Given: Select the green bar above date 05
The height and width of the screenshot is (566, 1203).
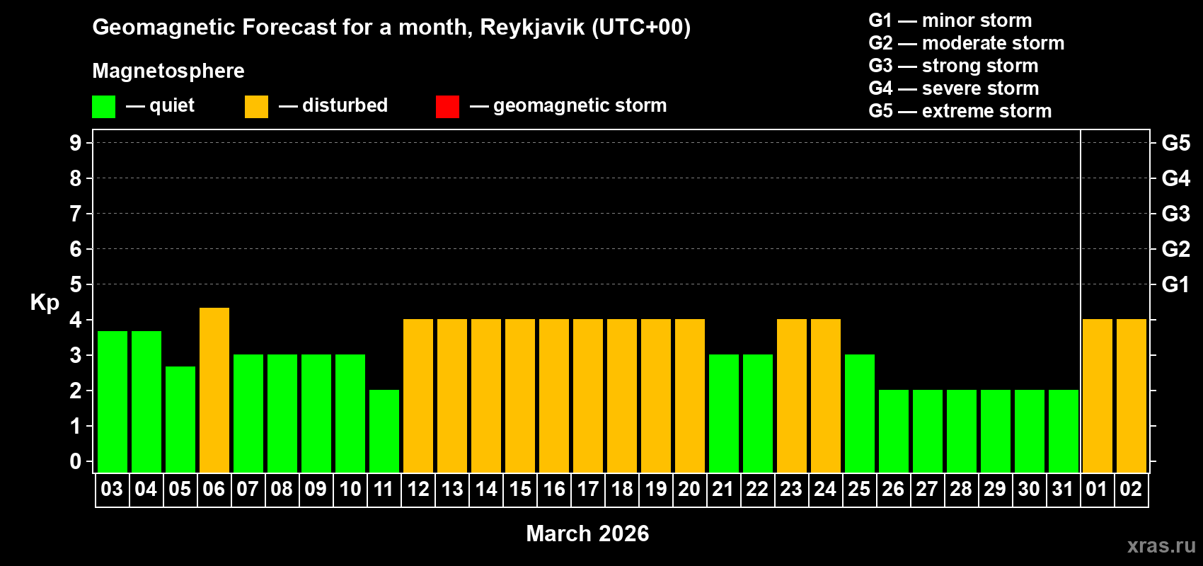Looking at the screenshot, I should coord(180,420).
